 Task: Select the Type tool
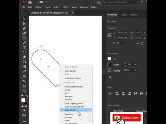(24, 48)
